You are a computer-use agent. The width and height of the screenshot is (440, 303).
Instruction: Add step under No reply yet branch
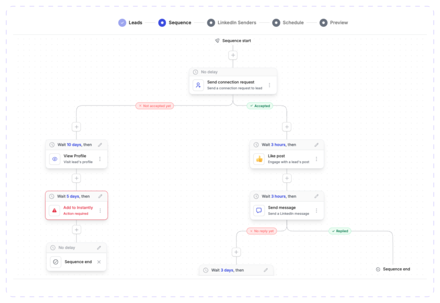(236, 252)
